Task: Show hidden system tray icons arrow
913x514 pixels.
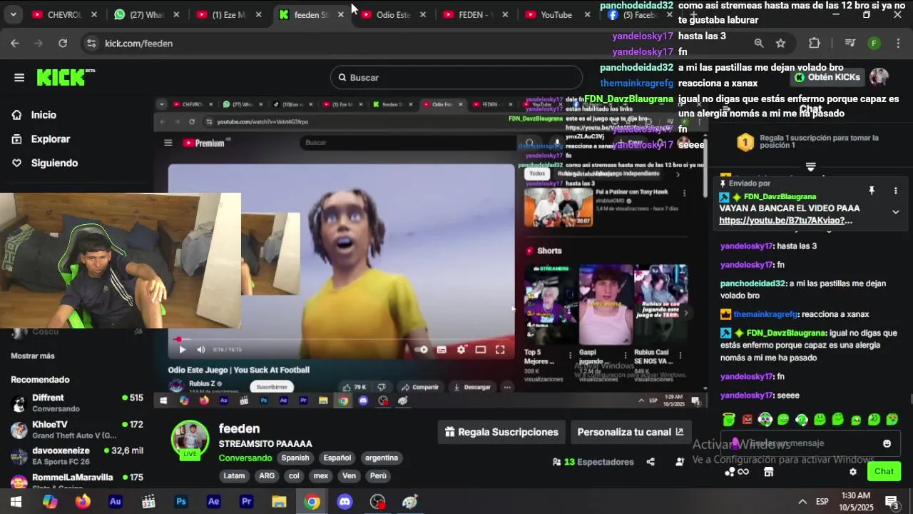Action: click(802, 502)
